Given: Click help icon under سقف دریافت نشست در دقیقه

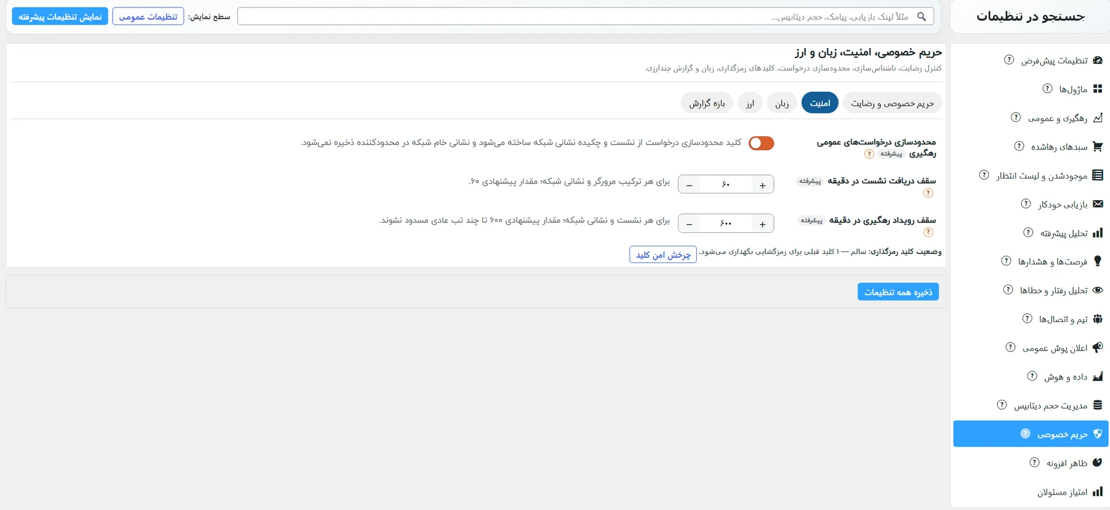Looking at the screenshot, I should pos(928,193).
